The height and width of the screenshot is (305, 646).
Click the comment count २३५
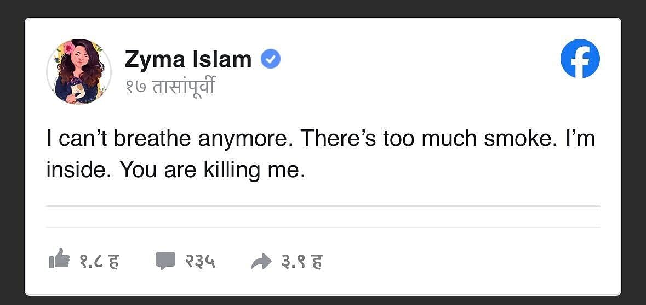point(199,261)
